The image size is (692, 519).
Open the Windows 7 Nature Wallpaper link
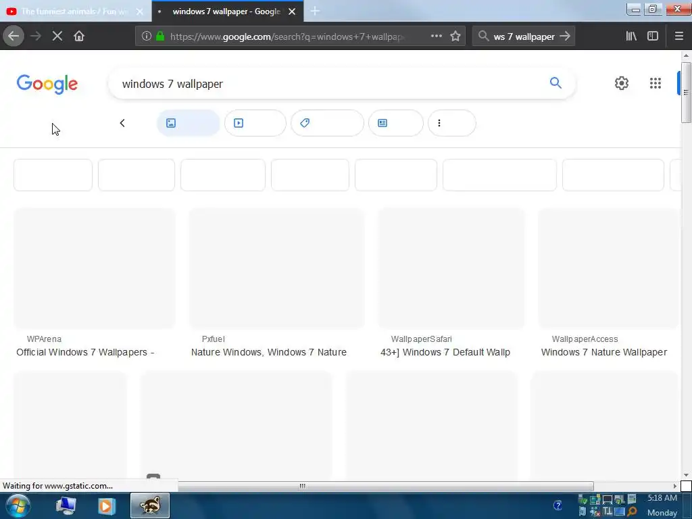coord(604,352)
